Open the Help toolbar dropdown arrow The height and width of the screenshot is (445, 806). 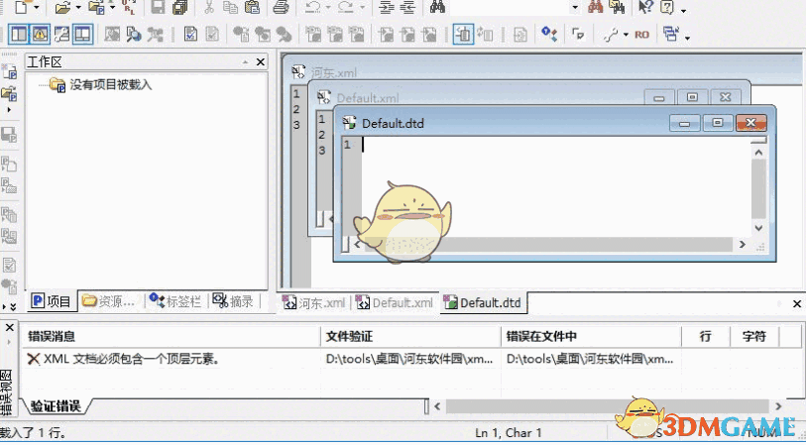pos(683,10)
